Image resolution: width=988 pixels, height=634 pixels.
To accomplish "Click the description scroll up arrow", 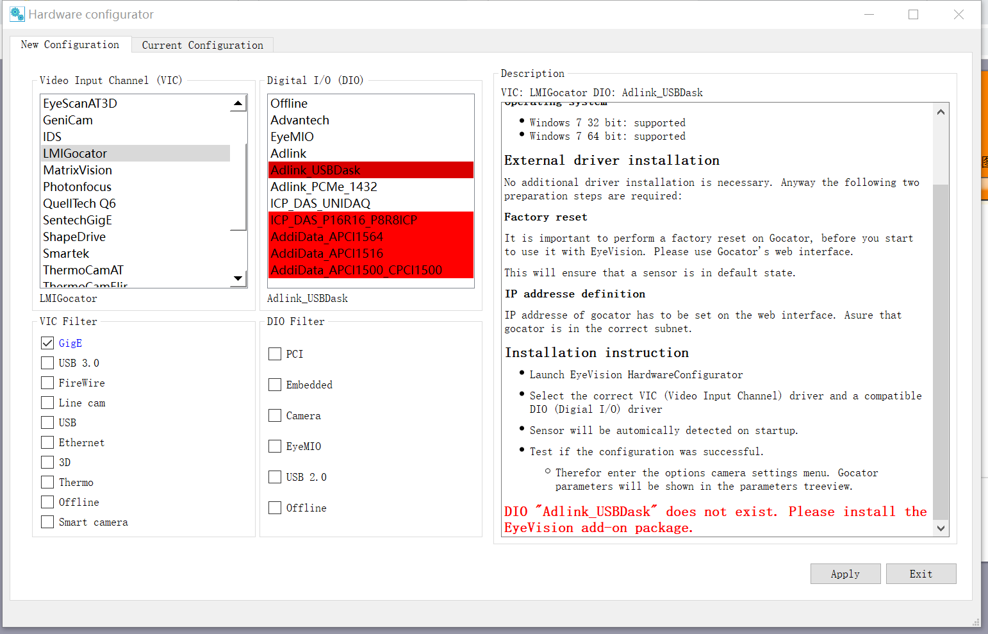I will 941,112.
